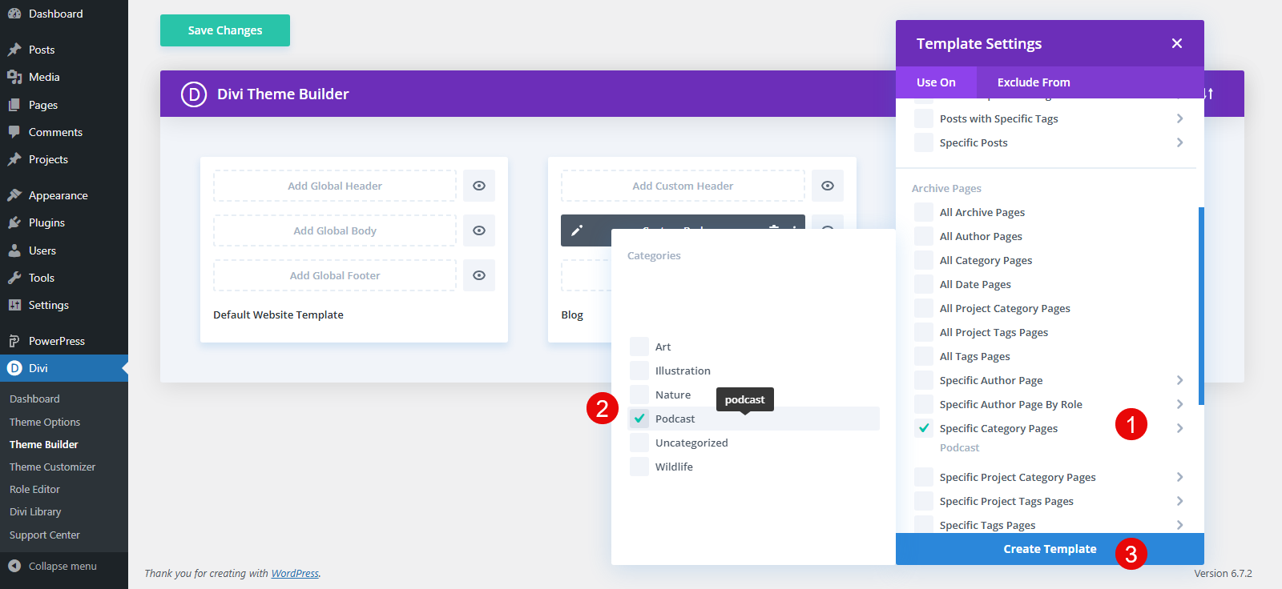This screenshot has height=589, width=1282.
Task: Click the Dashboard gauge icon in sidebar
Action: coord(14,14)
